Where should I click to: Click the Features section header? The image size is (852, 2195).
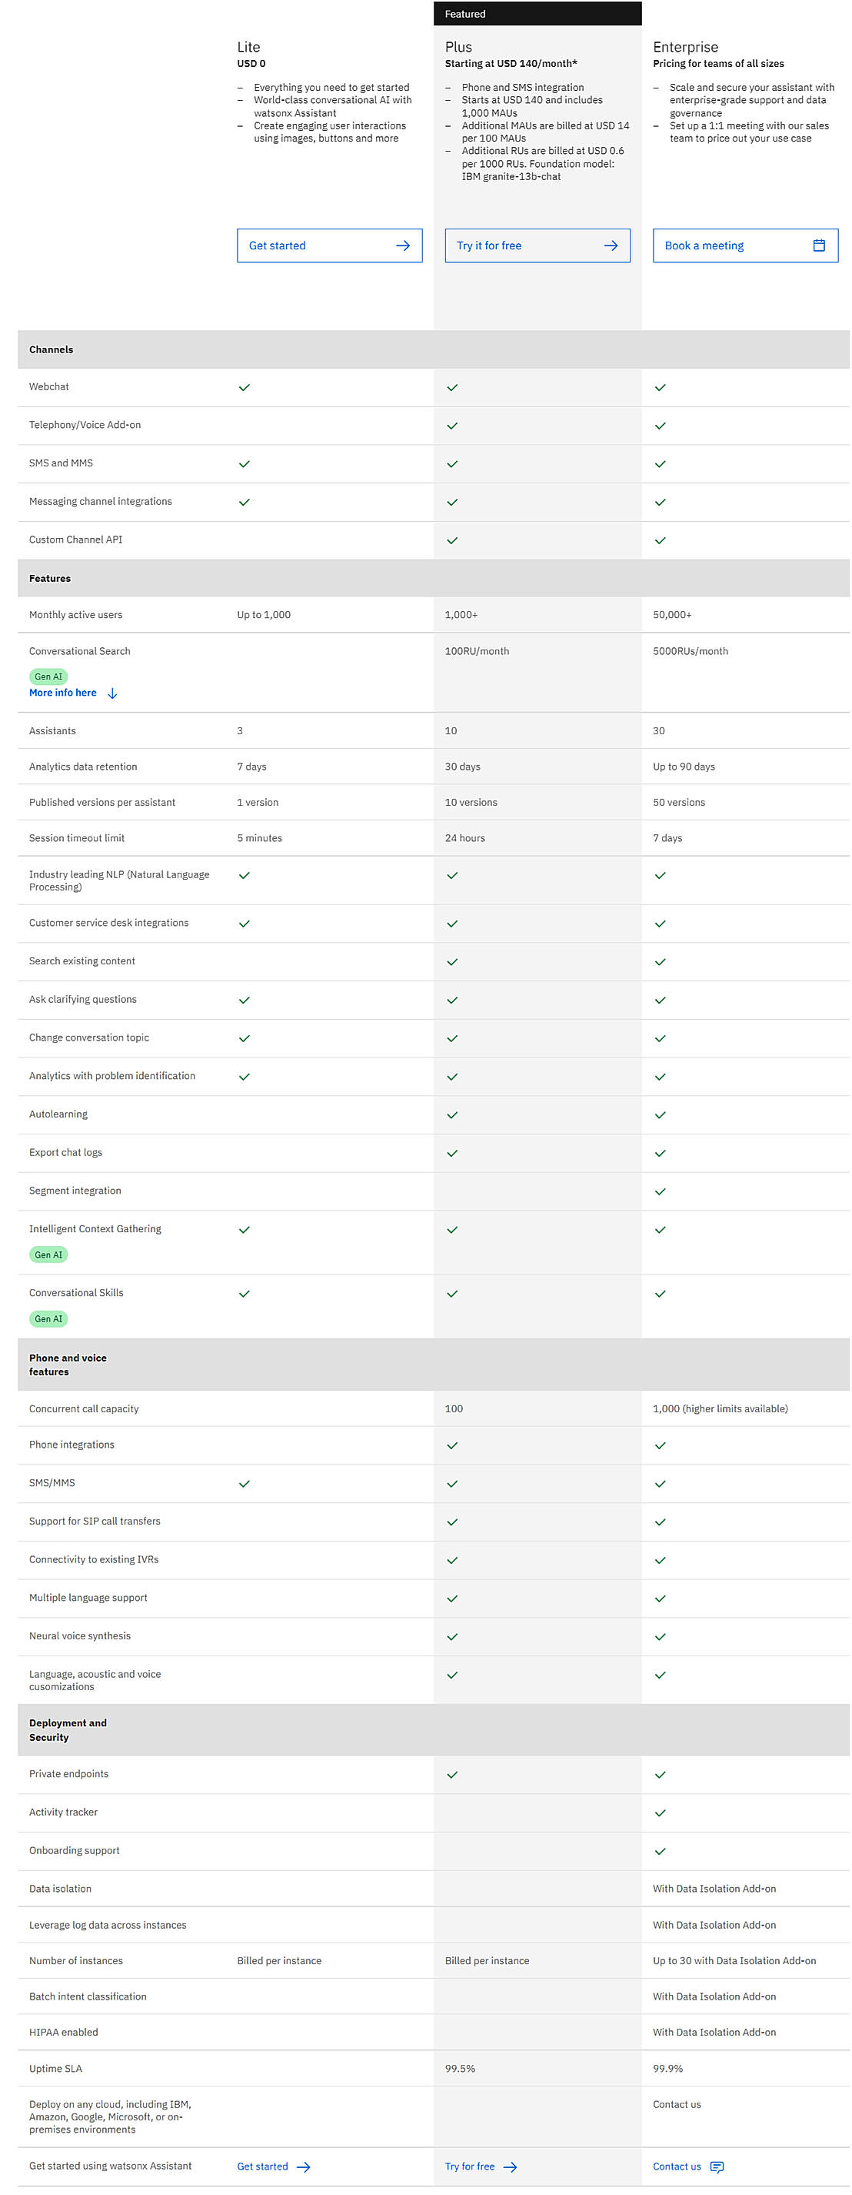tap(49, 579)
